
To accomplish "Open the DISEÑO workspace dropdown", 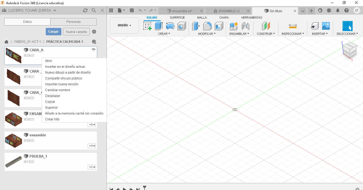I will (x=124, y=26).
